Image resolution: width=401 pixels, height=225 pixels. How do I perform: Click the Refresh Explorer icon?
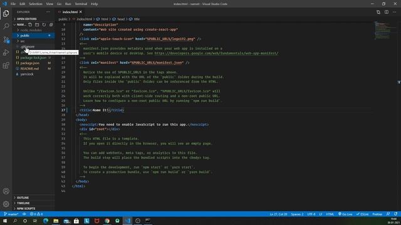(x=44, y=24)
